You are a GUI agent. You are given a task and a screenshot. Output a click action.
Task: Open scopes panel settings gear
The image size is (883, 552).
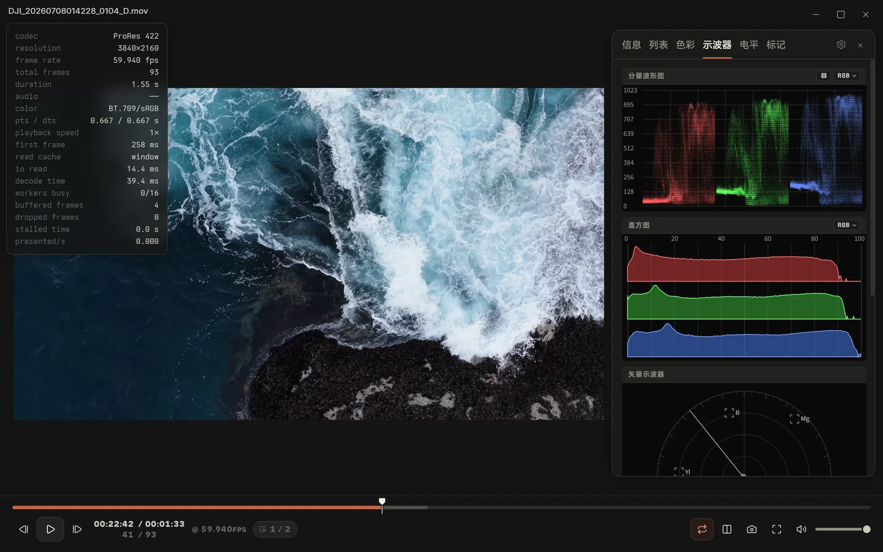tap(841, 45)
